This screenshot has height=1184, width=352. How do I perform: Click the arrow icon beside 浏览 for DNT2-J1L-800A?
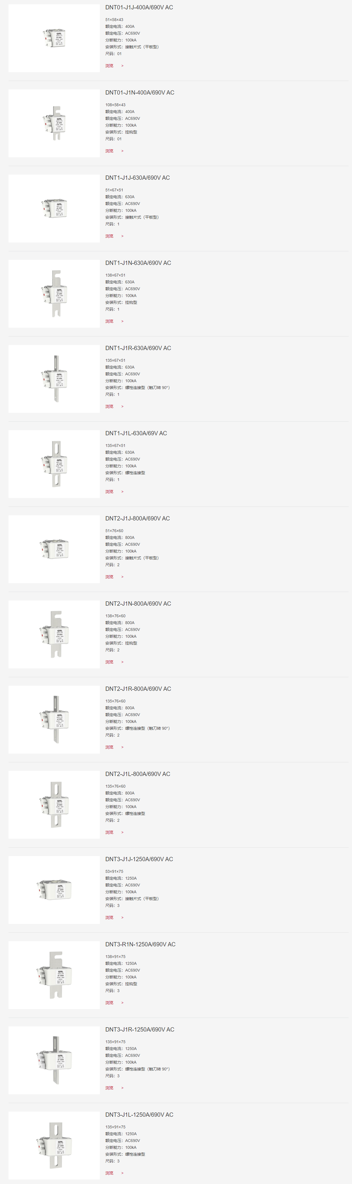point(122,832)
